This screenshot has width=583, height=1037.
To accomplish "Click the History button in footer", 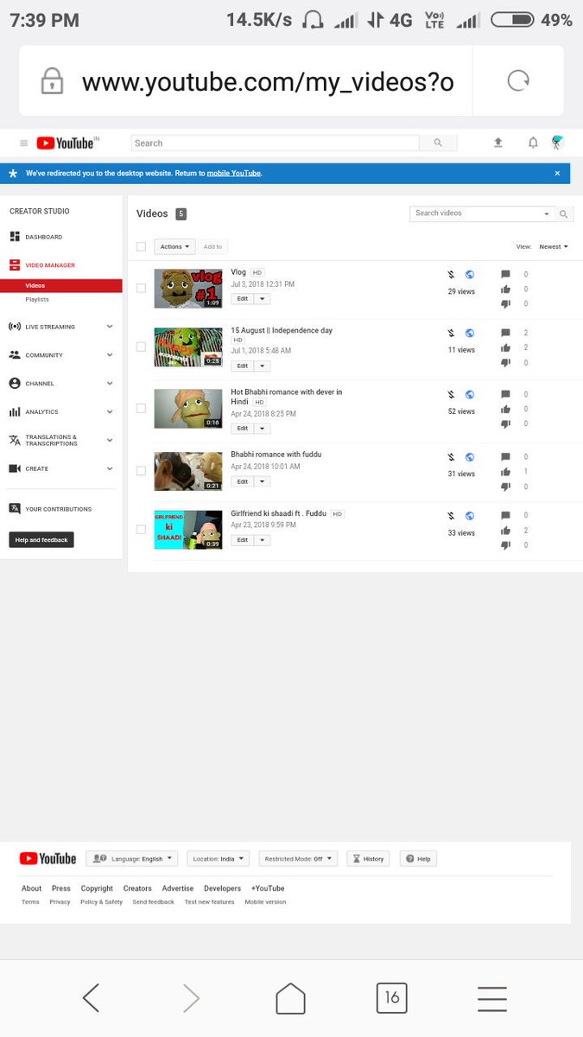I will [x=368, y=859].
